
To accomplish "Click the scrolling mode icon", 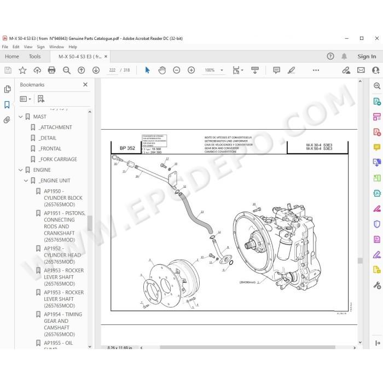I will [x=255, y=71].
